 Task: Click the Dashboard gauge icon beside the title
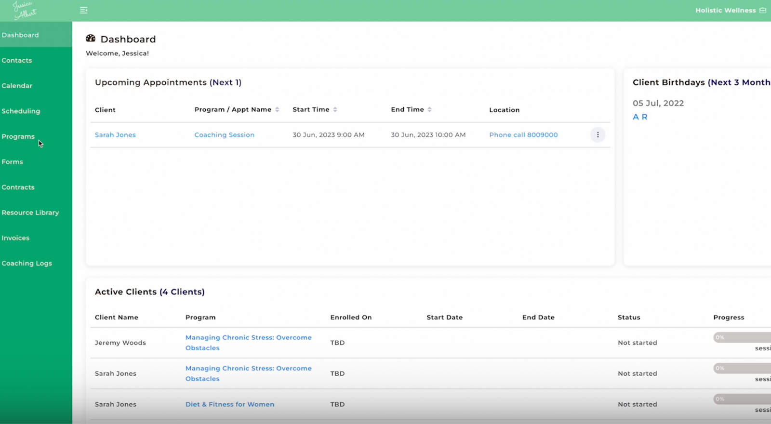[91, 39]
